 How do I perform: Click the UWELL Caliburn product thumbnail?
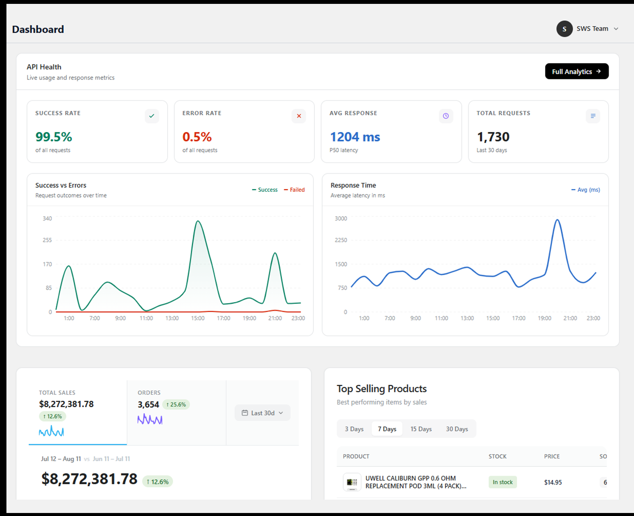pos(352,482)
